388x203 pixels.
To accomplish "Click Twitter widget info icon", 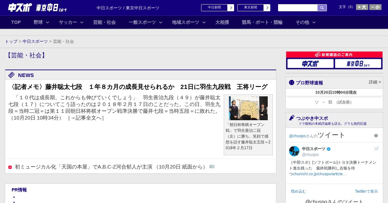I will pos(376,136).
